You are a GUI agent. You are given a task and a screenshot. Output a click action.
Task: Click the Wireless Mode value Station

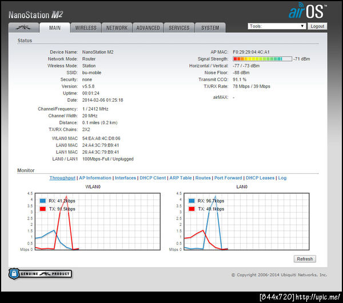[x=89, y=66]
